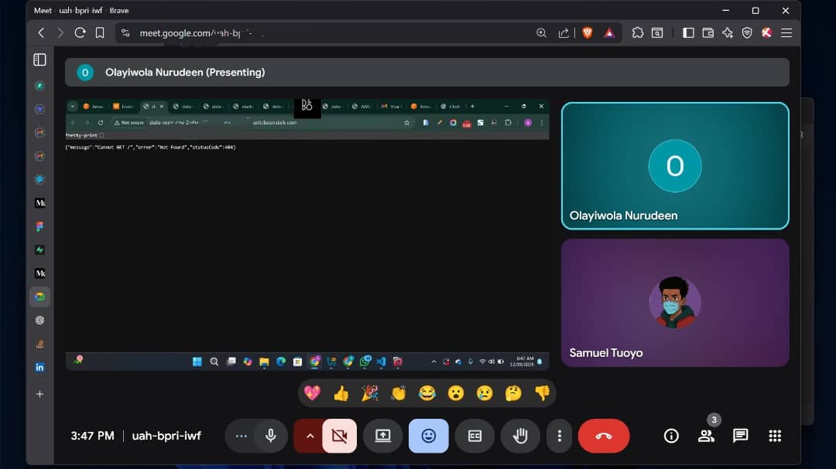Viewport: 836px width, 469px height.
Task: Open Leo AI sparkle icon
Action: point(728,33)
